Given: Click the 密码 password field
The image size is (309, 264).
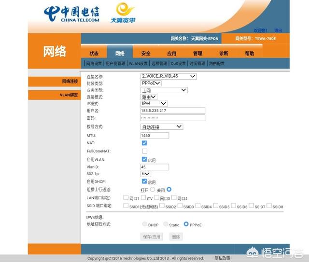Looking at the screenshot, I should pyautogui.click(x=173, y=118).
